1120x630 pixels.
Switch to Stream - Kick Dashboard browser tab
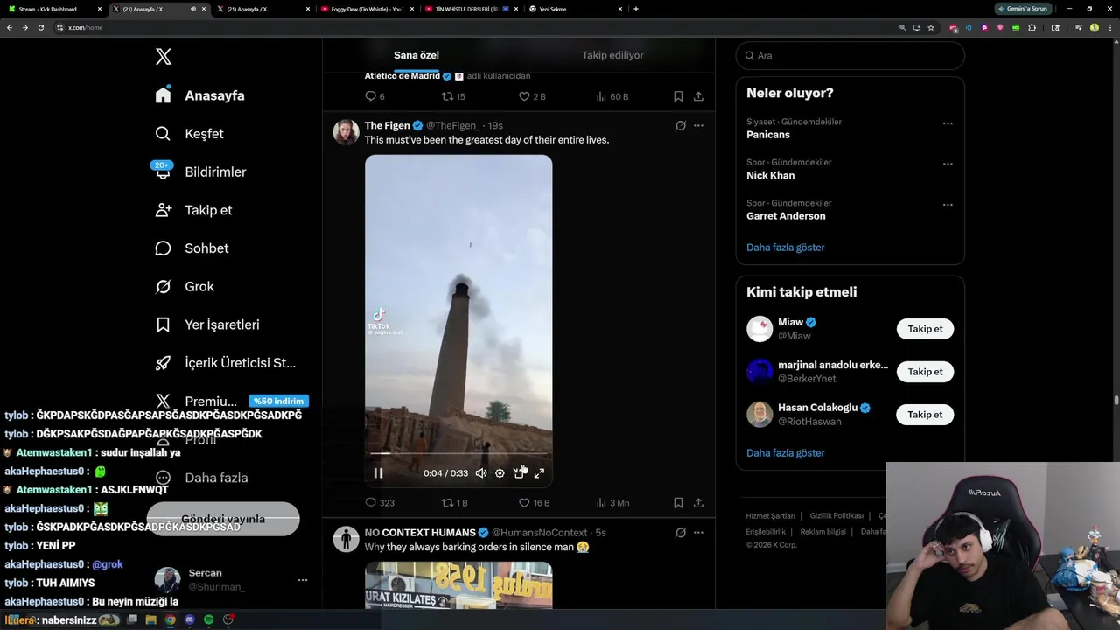(x=54, y=9)
